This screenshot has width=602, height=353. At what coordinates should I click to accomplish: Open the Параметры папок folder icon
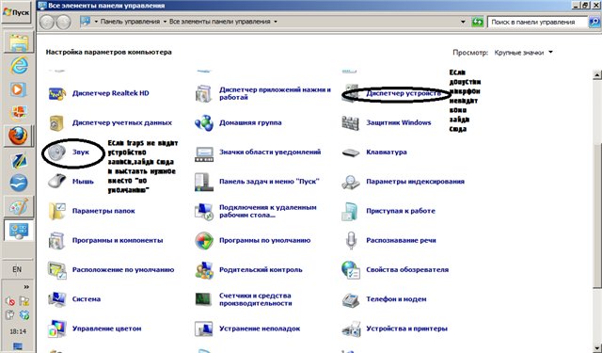point(57,211)
